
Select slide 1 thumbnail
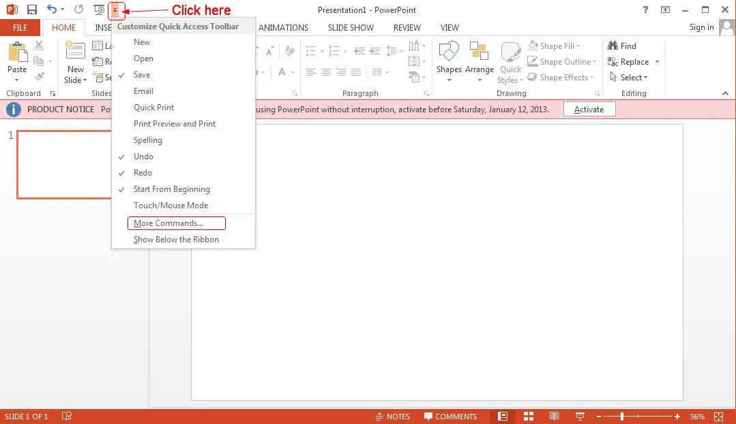pos(64,165)
